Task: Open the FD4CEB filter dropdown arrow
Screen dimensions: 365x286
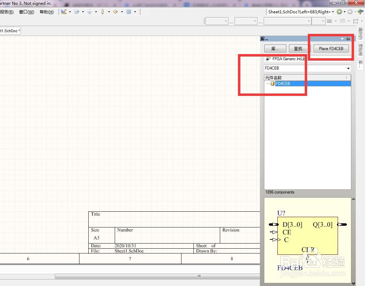Action: coord(348,68)
